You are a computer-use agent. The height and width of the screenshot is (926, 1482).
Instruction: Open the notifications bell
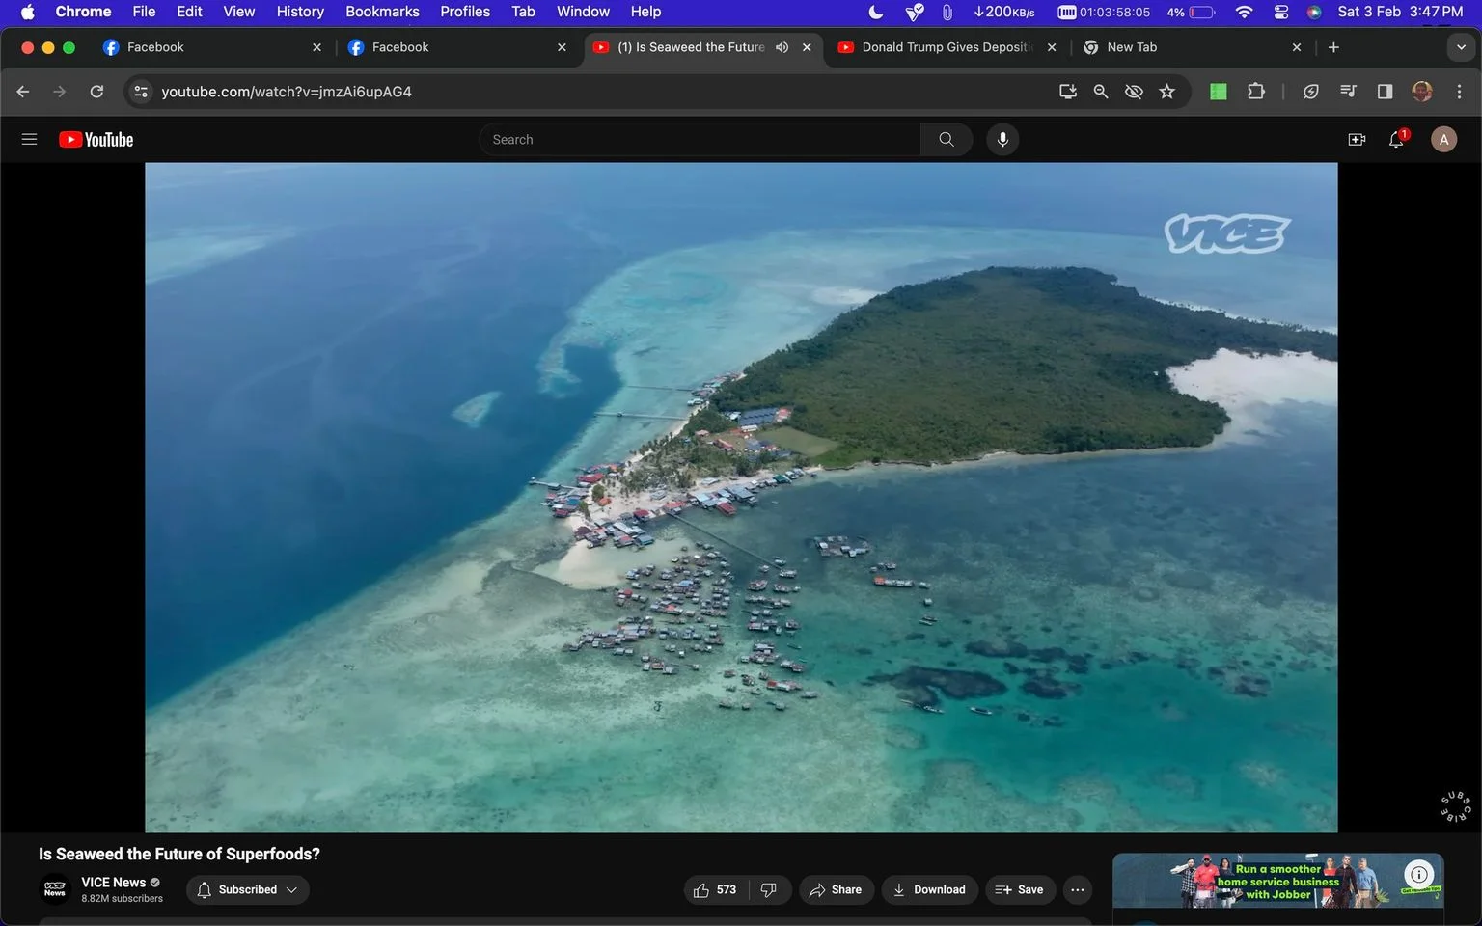coord(1396,140)
